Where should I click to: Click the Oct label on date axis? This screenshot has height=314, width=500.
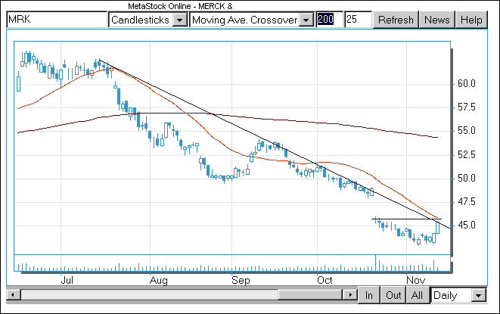point(325,280)
